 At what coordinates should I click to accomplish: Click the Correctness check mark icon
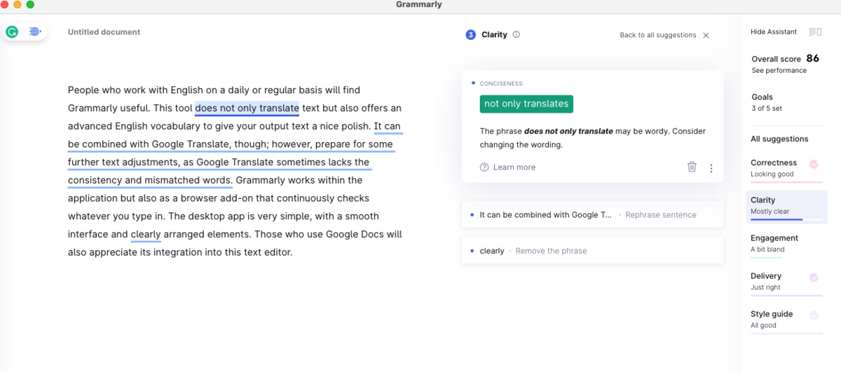[x=814, y=164]
